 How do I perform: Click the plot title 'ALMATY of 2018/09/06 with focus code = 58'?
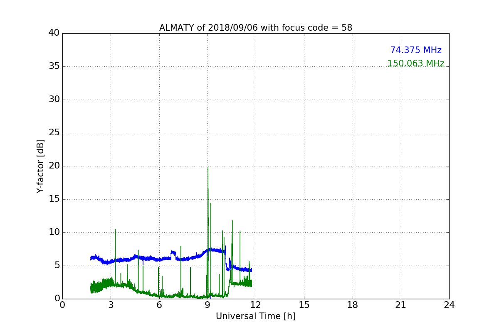pyautogui.click(x=256, y=28)
